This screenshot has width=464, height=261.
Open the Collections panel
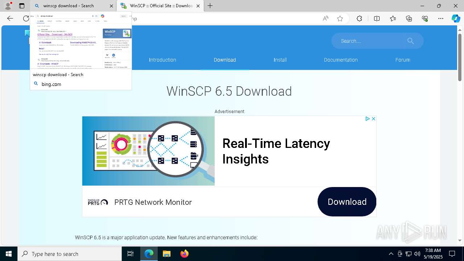(409, 18)
